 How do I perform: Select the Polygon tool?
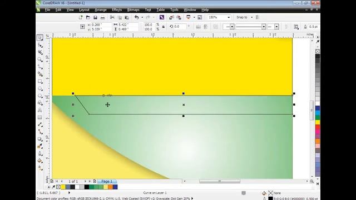pos(40,96)
